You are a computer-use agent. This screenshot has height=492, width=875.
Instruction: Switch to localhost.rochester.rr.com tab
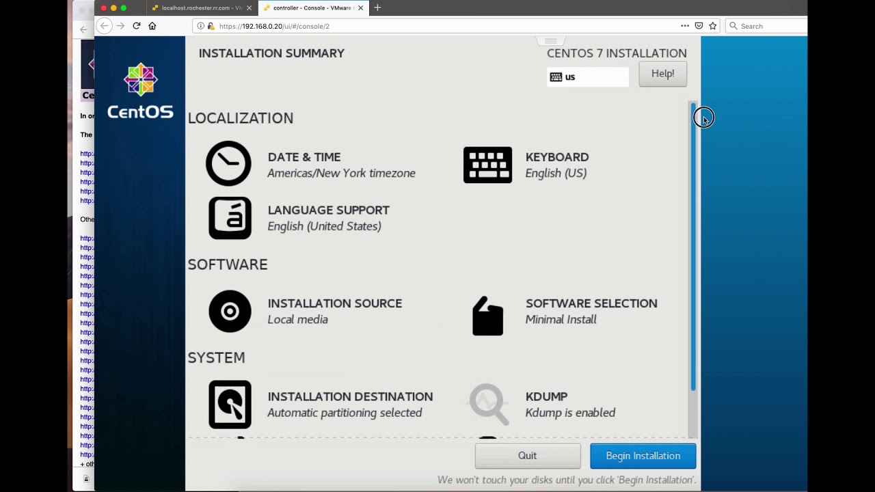click(x=201, y=8)
